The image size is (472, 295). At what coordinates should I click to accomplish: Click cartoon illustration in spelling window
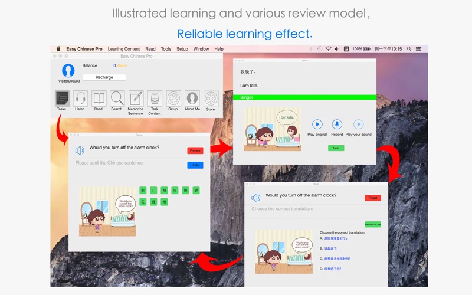[107, 211]
